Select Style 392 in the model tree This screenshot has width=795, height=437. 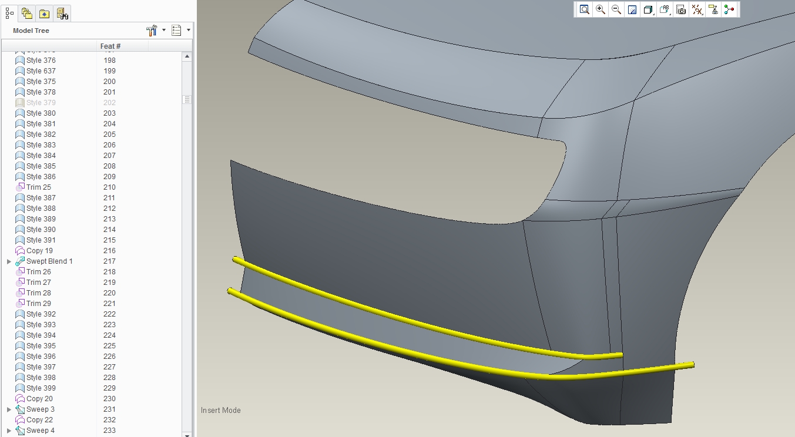pyautogui.click(x=41, y=314)
